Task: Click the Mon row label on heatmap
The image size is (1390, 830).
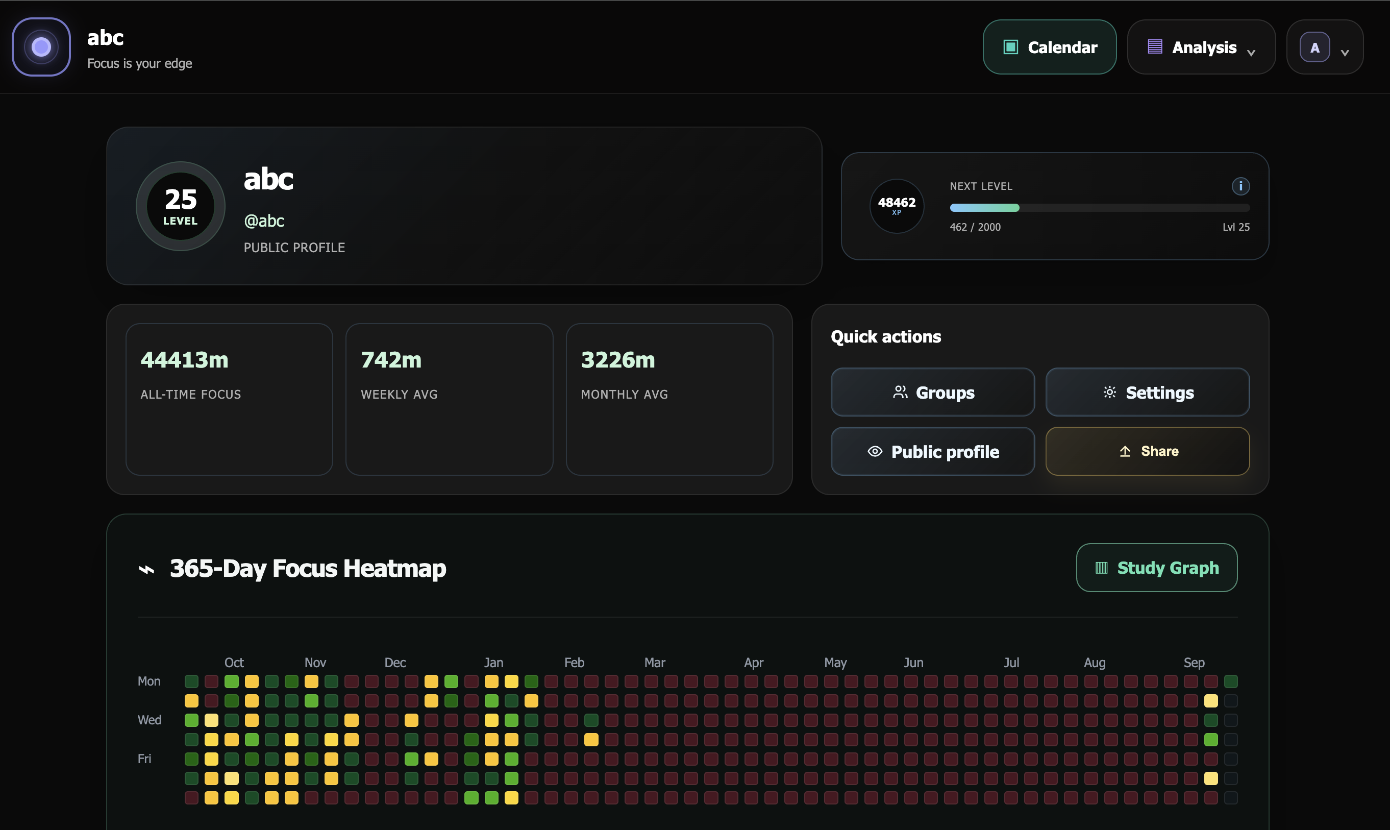Action: (148, 681)
